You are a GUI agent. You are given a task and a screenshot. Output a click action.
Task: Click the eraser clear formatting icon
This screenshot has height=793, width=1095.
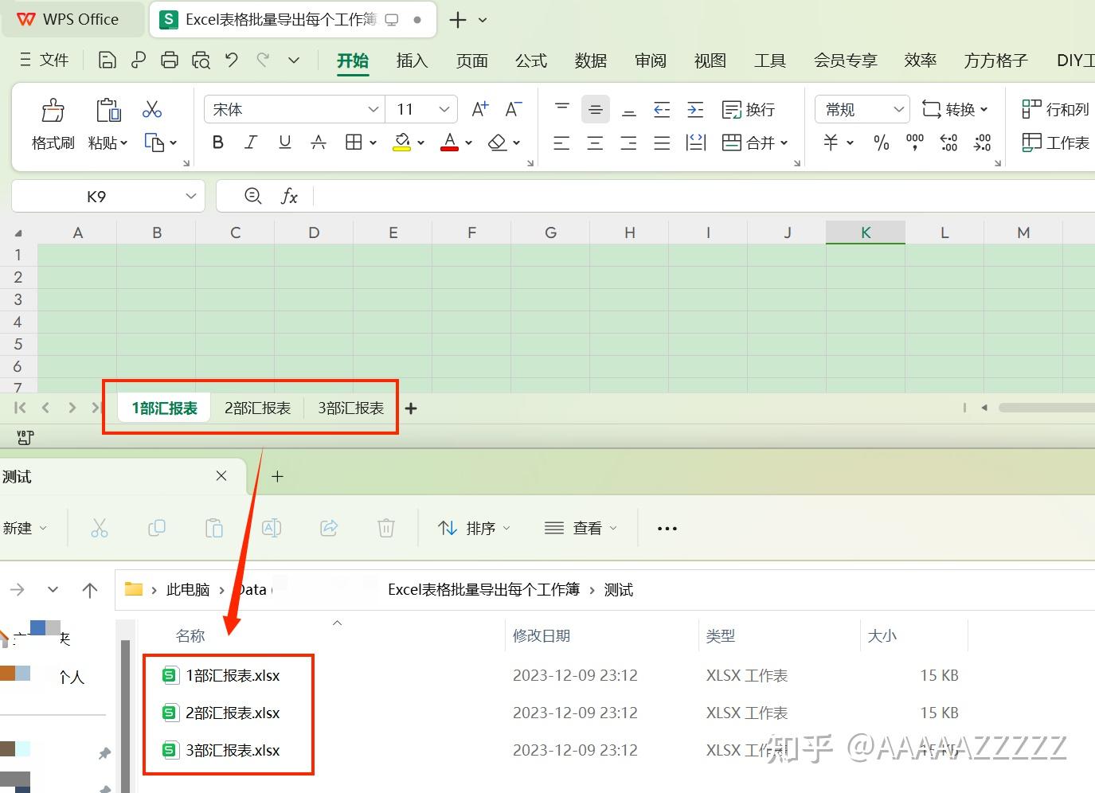pos(498,143)
